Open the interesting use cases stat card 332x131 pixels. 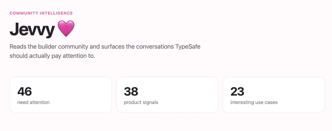tap(274, 95)
